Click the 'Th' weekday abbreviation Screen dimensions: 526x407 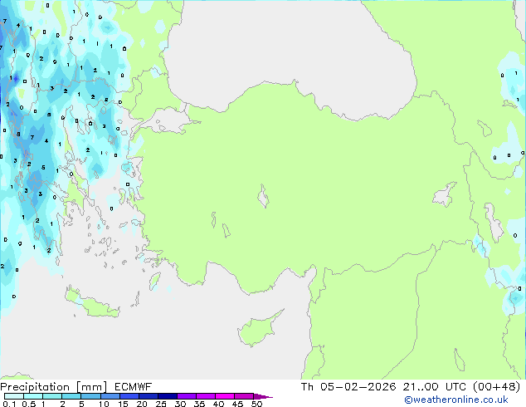307,387
